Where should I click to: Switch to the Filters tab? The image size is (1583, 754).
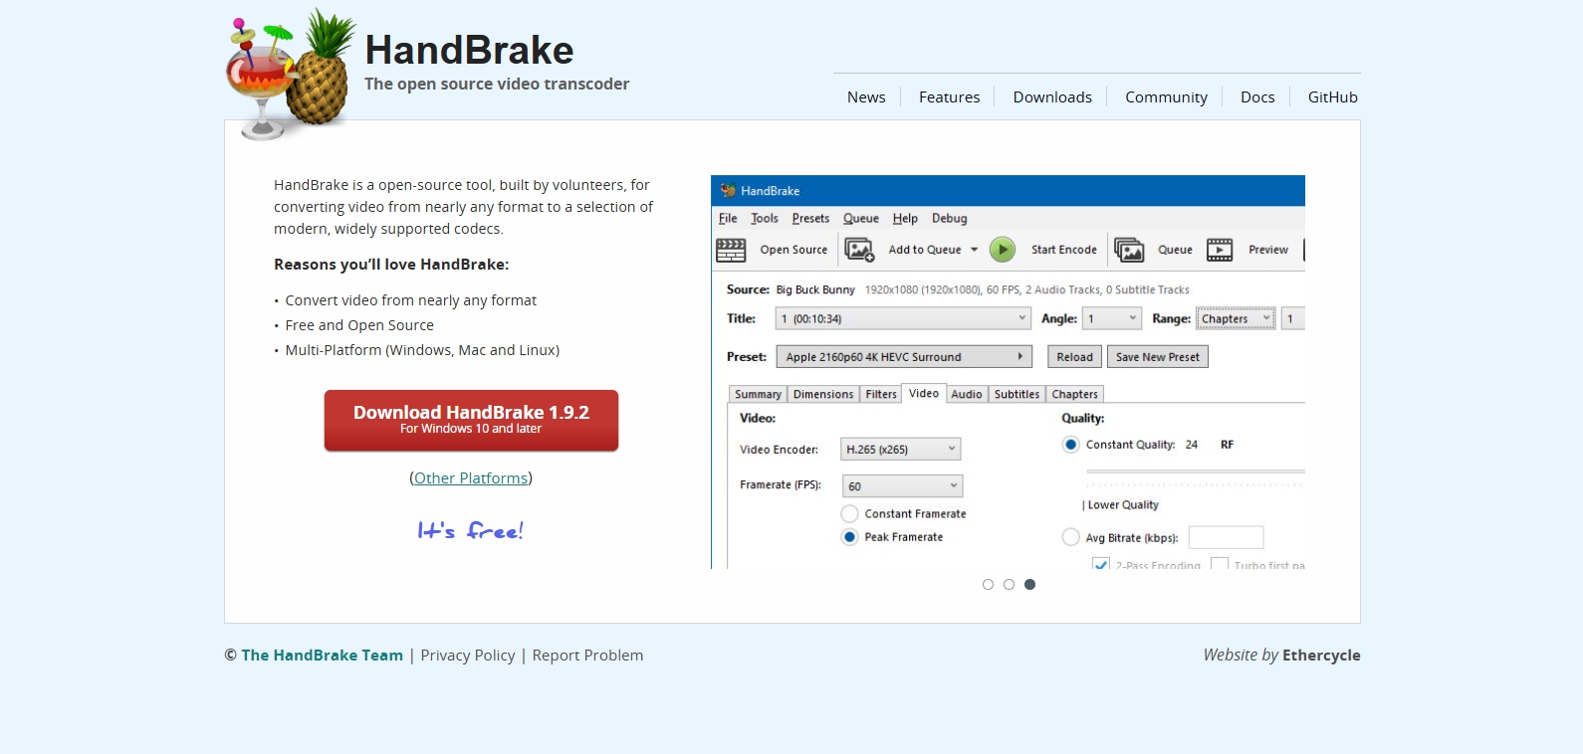tap(881, 395)
